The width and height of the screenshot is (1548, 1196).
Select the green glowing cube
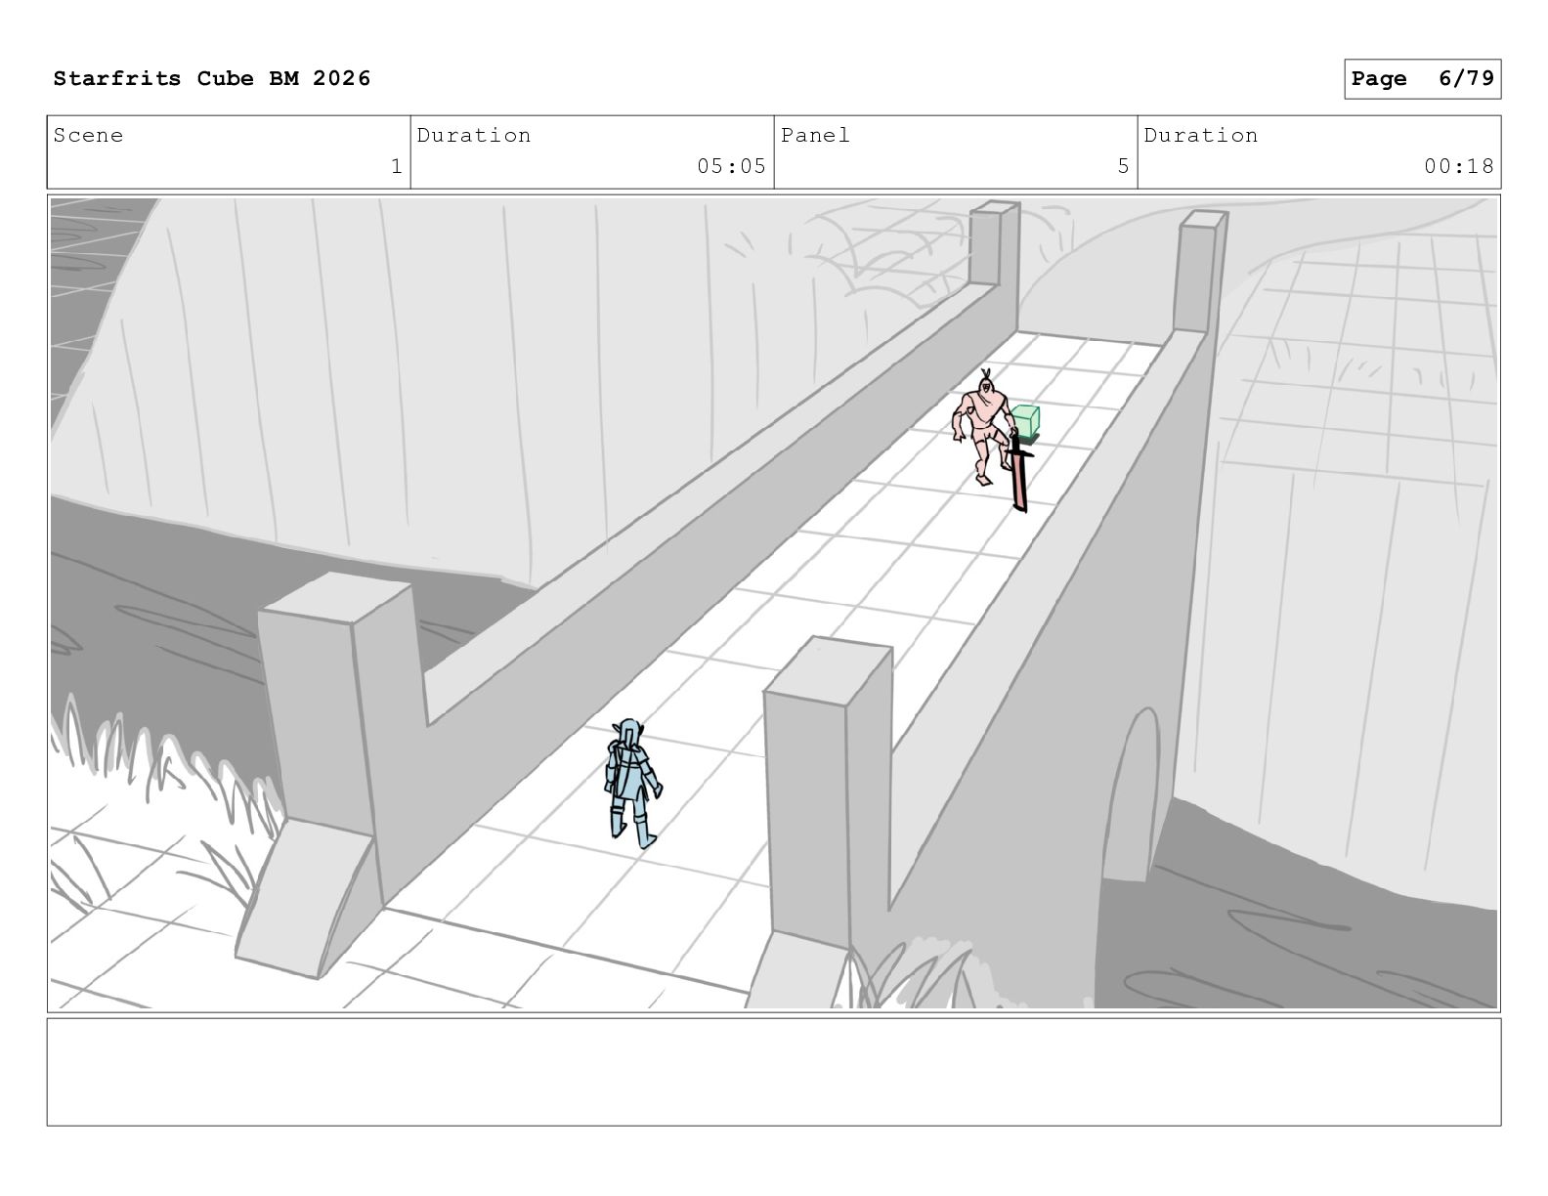(1025, 423)
